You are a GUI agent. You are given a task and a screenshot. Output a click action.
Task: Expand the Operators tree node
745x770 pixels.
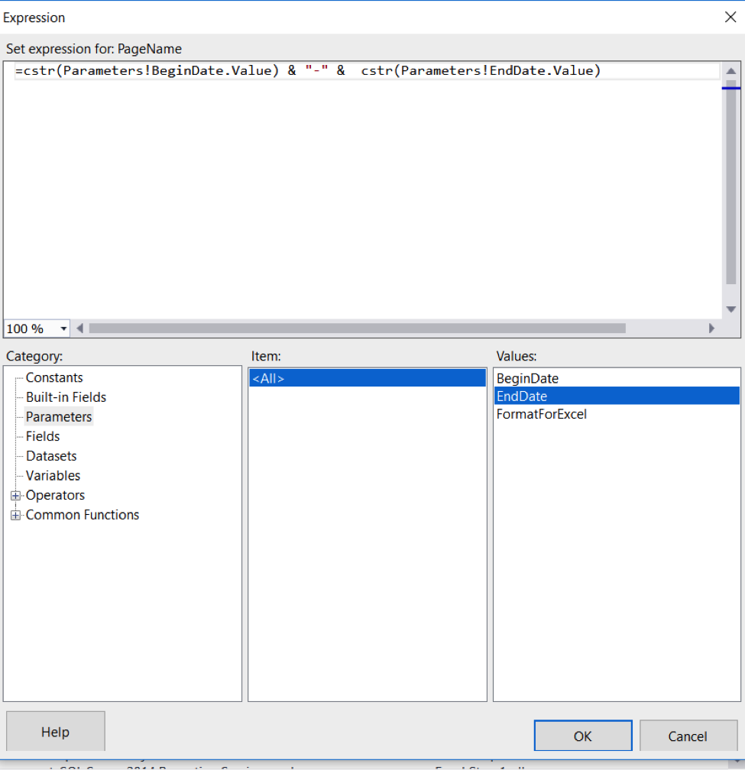tap(16, 496)
